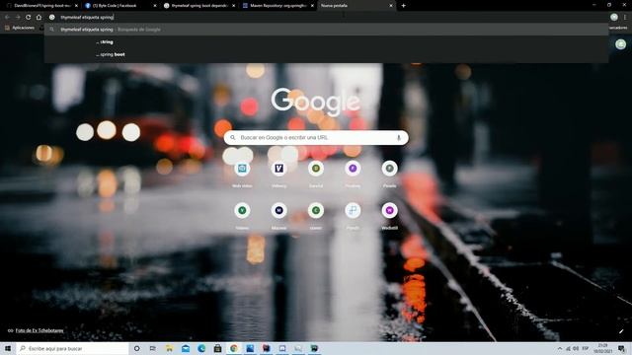
Task: Switch to Chrome in the taskbar
Action: click(234, 348)
